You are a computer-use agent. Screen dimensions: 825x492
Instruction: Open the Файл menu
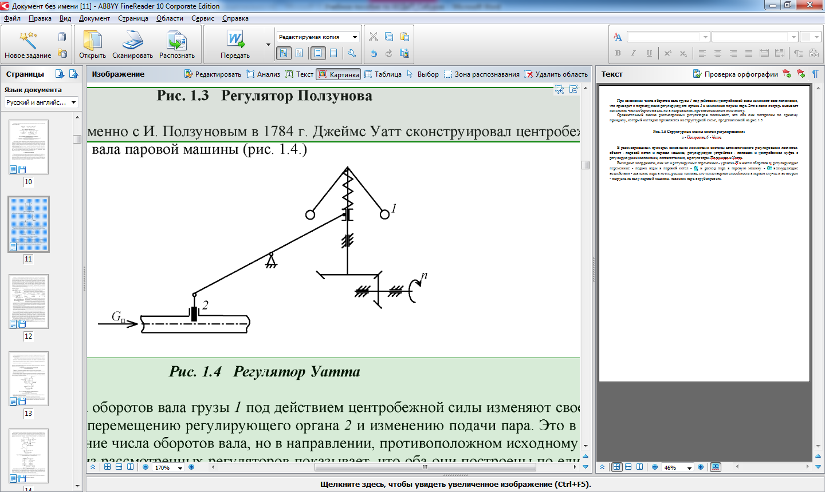point(12,18)
